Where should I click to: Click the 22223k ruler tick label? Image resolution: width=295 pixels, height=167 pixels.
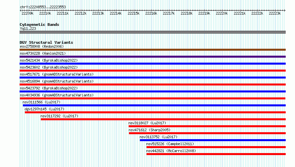tap(275, 13)
